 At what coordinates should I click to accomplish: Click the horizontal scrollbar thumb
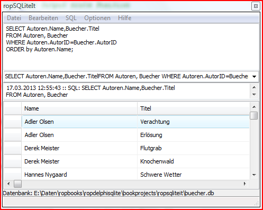(x=17, y=184)
